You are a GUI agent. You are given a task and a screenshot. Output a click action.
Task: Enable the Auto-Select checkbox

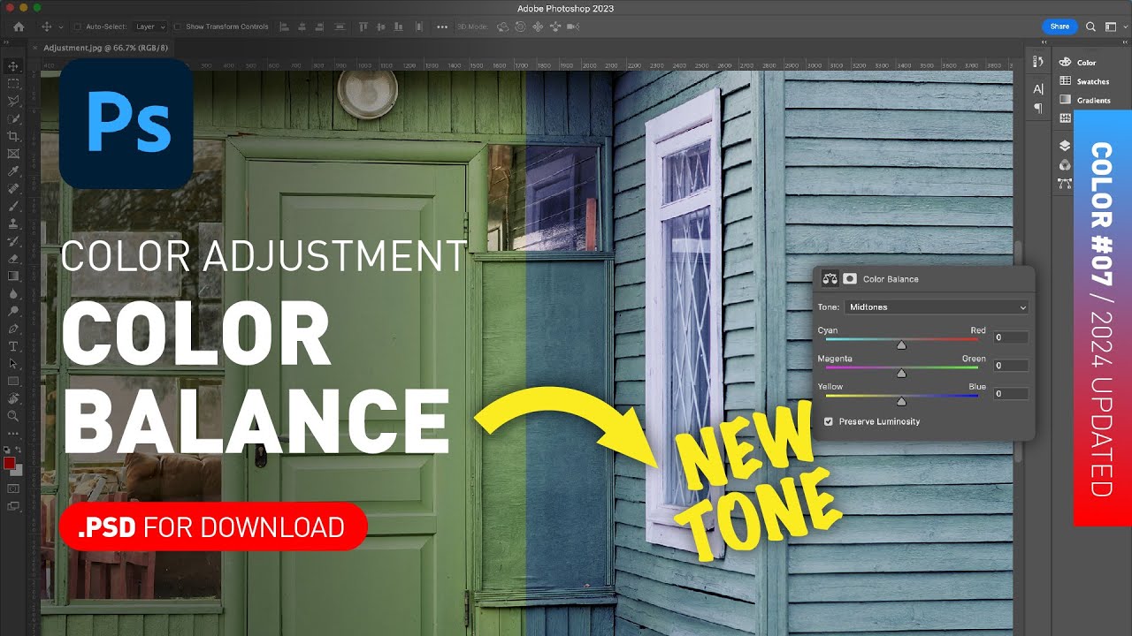(x=77, y=26)
